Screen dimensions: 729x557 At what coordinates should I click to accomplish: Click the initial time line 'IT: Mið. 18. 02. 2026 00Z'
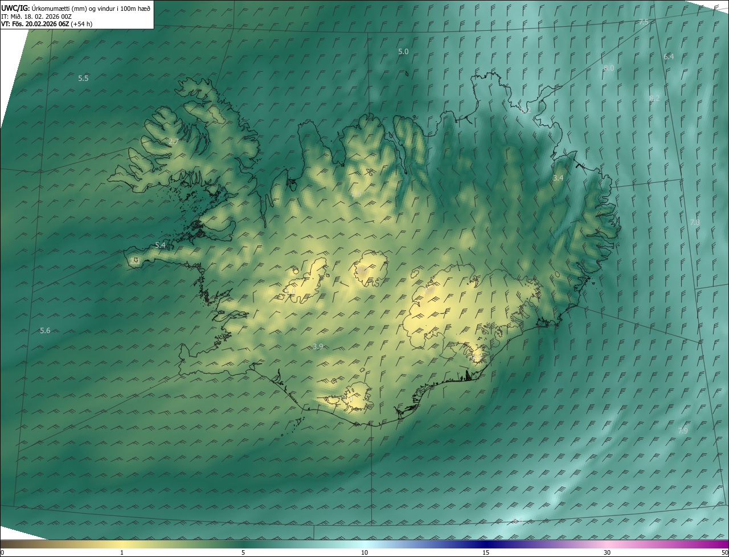pos(38,17)
